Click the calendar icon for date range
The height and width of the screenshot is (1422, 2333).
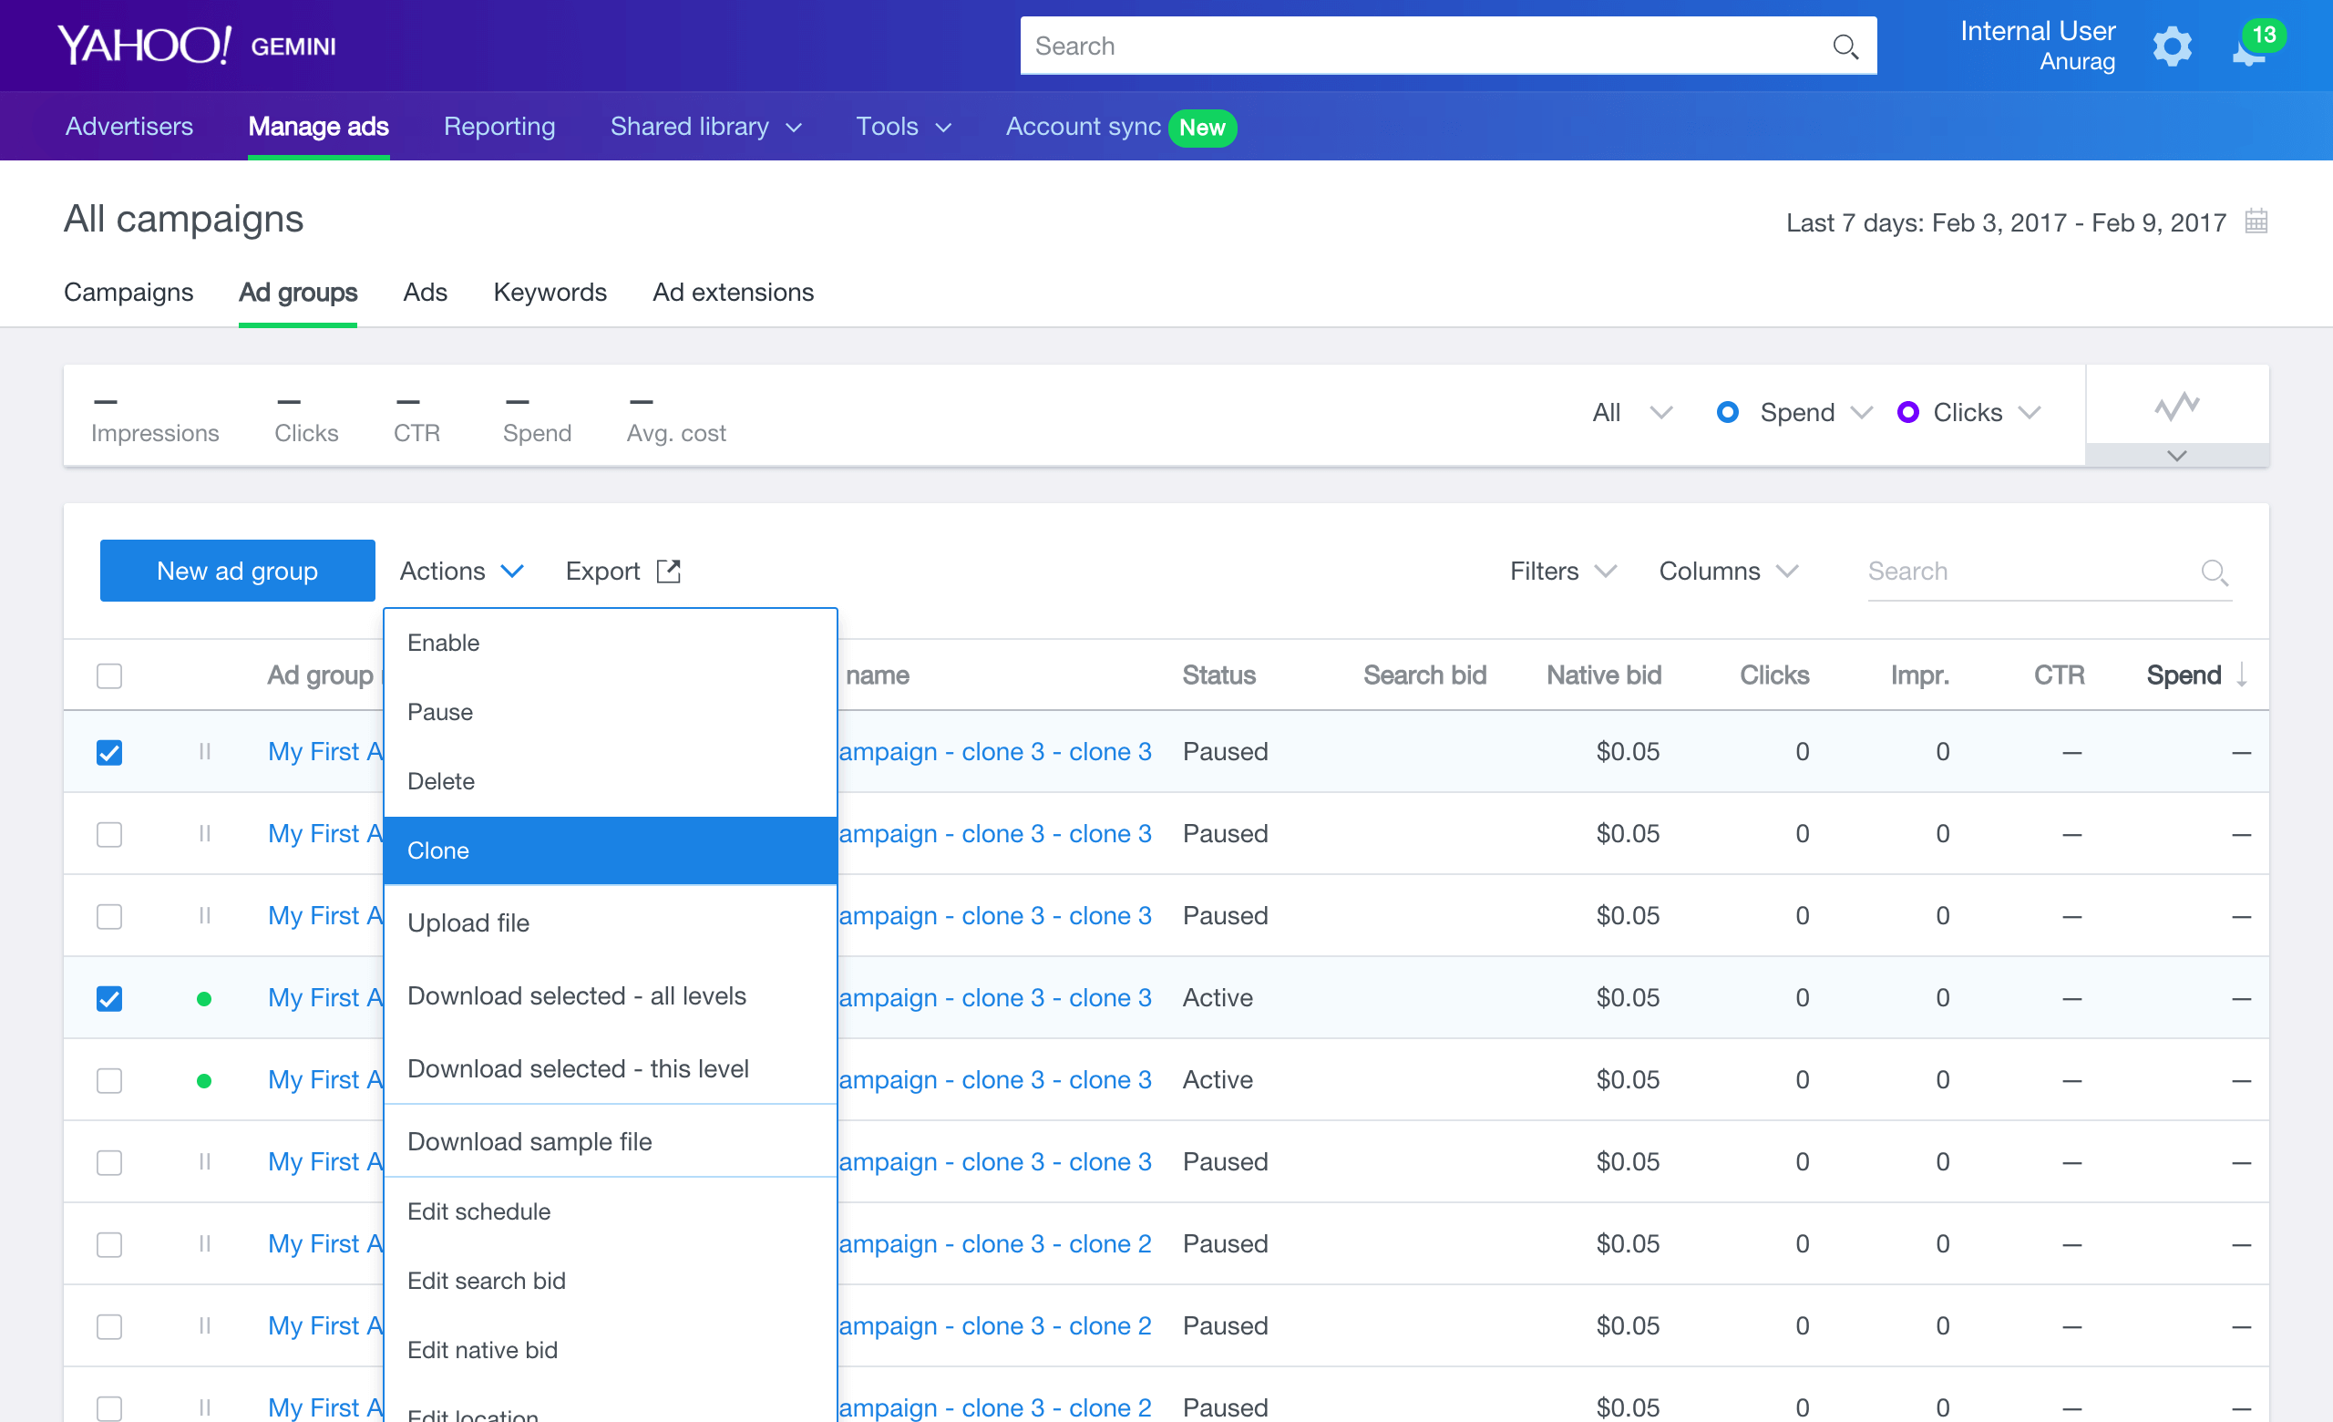[x=2253, y=219]
